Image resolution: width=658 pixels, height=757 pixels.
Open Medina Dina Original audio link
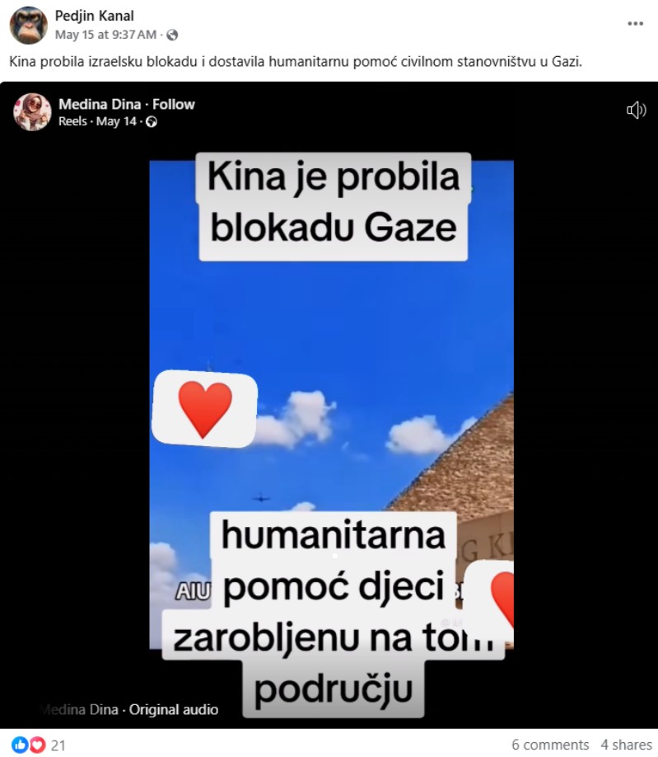(x=128, y=709)
